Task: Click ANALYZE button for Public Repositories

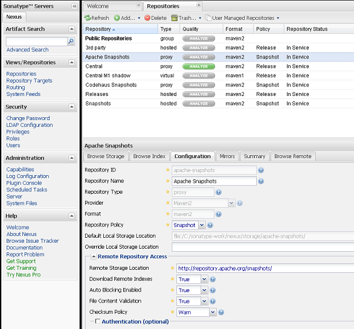Action: click(199, 39)
